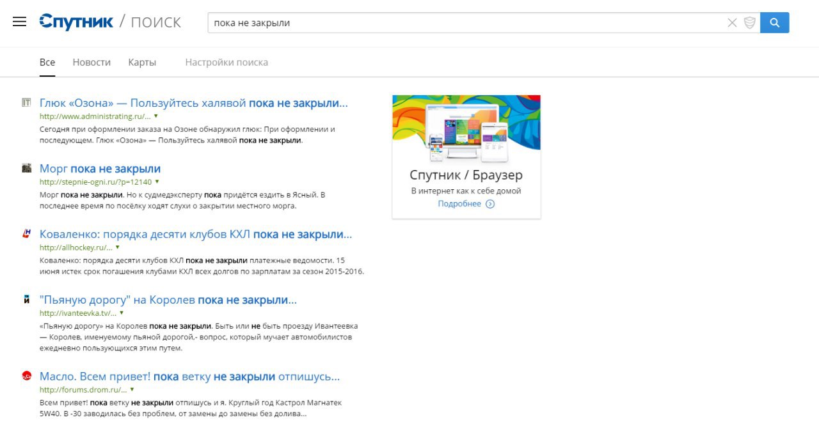Click the snippet about проезду Ивантеевка — Королев

(x=199, y=337)
